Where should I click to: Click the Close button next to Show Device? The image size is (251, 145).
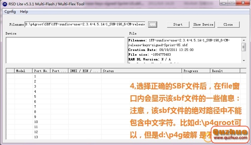click(228, 25)
